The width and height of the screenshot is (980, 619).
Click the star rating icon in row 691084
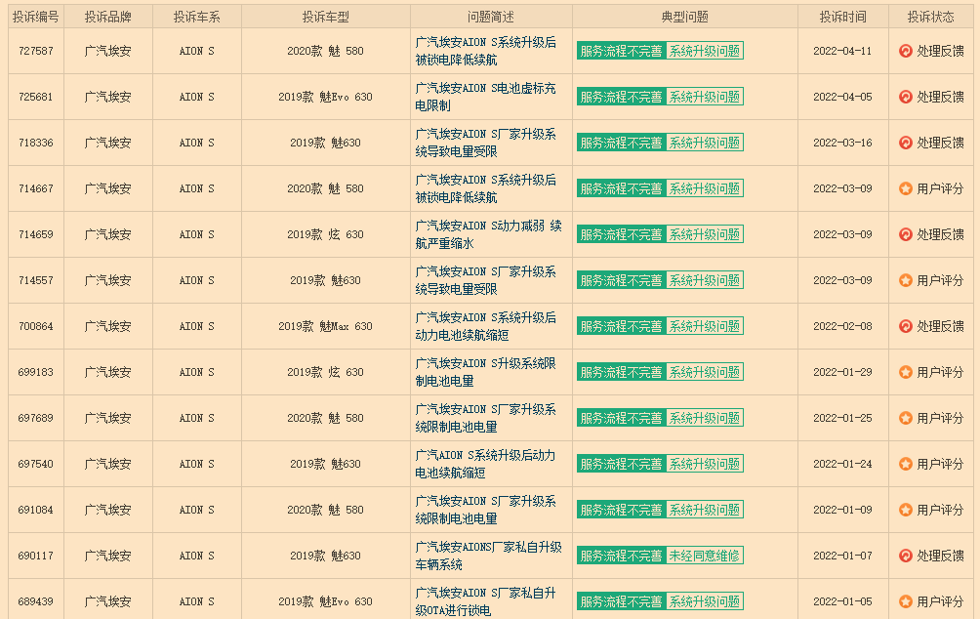[905, 510]
